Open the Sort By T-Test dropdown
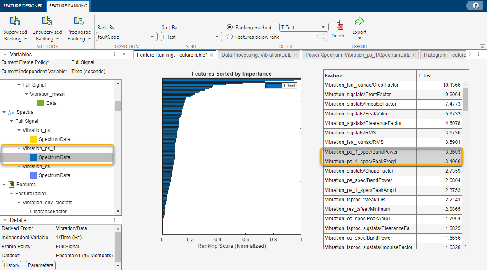The height and width of the screenshot is (270, 487). (x=191, y=37)
